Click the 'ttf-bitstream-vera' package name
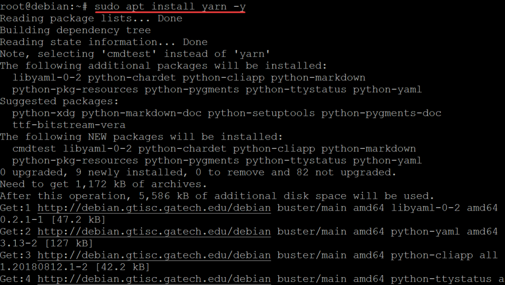 pyautogui.click(x=69, y=125)
